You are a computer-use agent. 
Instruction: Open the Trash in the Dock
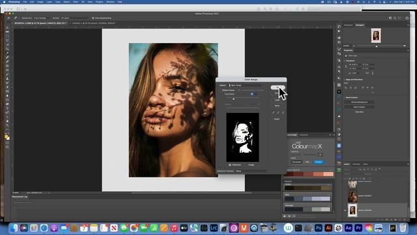(403, 228)
